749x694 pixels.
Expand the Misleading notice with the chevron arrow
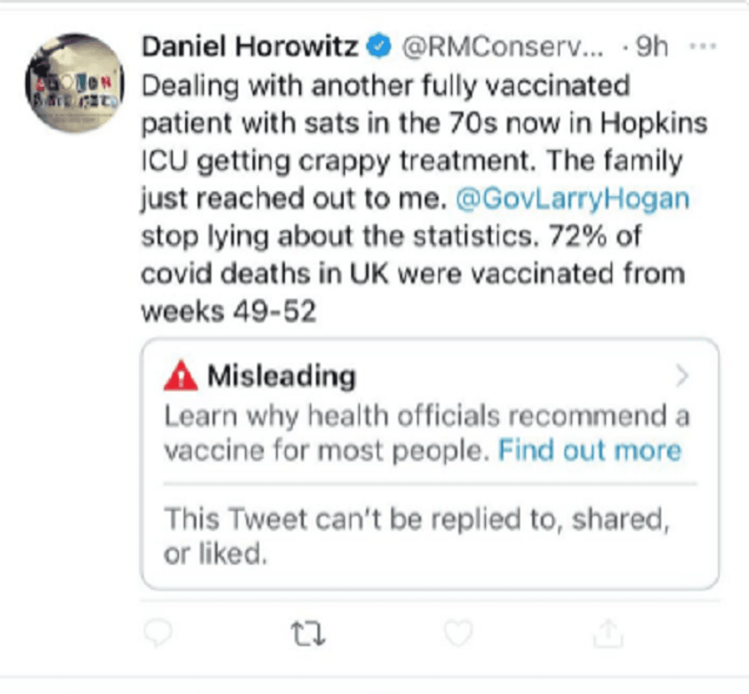pos(683,376)
